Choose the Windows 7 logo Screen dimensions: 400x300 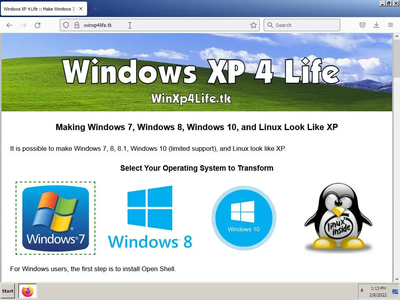[55, 218]
